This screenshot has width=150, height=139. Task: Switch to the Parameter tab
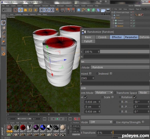(131, 37)
